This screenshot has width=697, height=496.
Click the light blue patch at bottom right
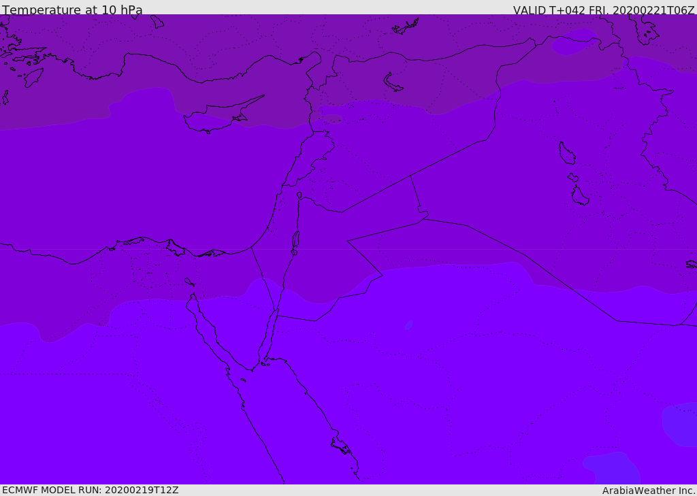(x=613, y=468)
